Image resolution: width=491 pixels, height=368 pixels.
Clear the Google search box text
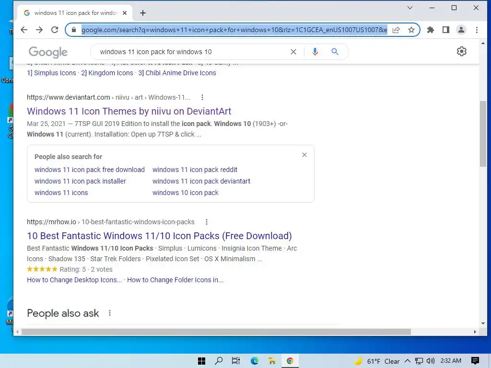(x=293, y=52)
